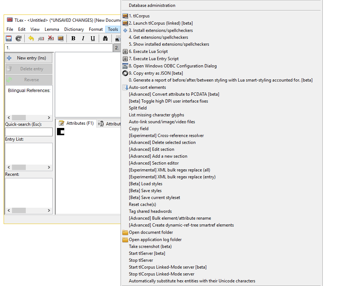Screen dimensions: 342x286
Task: Click the grey circular refresh icon
Action: (x=19, y=38)
